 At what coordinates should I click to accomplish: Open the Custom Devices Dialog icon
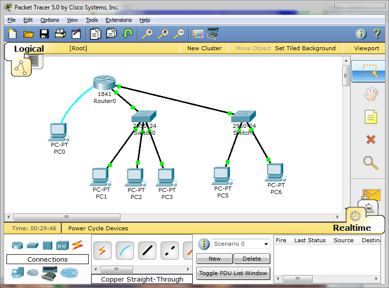click(213, 34)
